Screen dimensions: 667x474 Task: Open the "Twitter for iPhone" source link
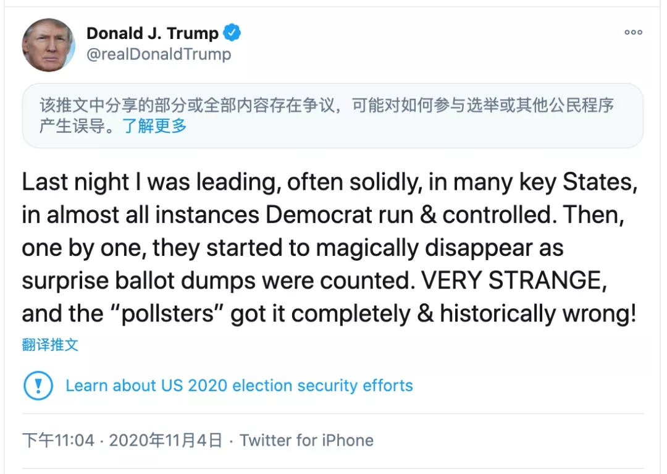[x=306, y=441]
